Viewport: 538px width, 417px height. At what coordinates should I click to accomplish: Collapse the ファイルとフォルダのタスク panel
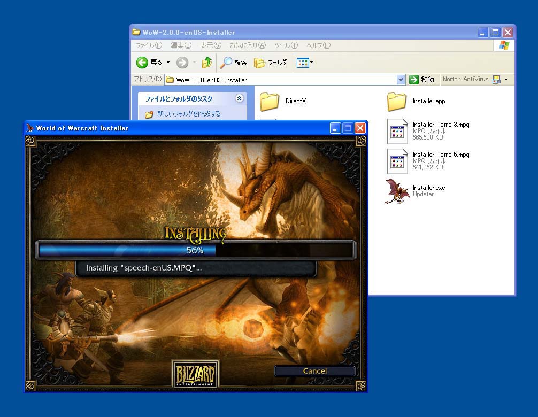pos(239,98)
